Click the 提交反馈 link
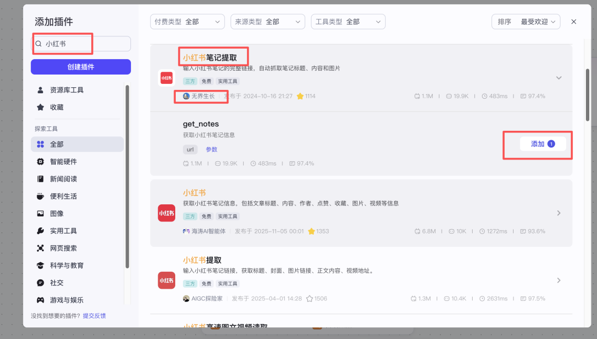597x339 pixels. pyautogui.click(x=95, y=316)
